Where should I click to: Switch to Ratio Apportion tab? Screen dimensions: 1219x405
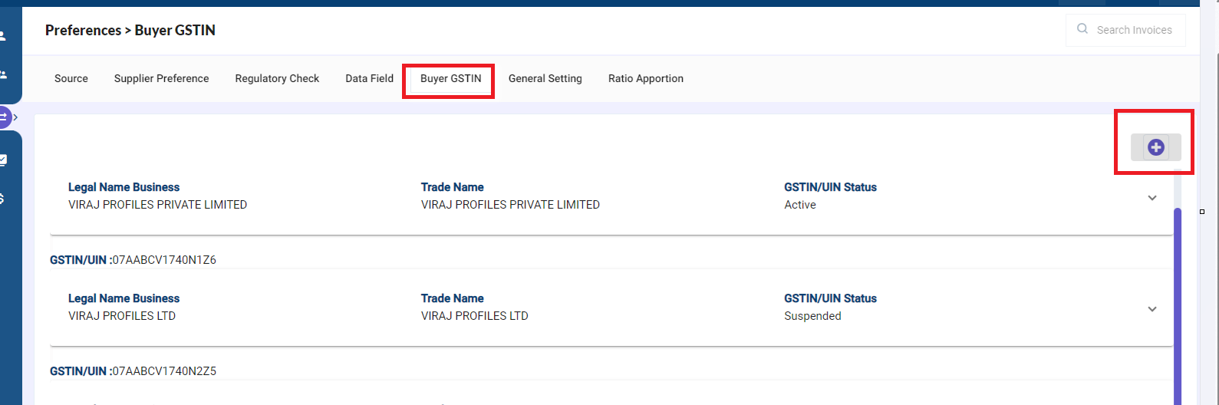[x=645, y=78]
